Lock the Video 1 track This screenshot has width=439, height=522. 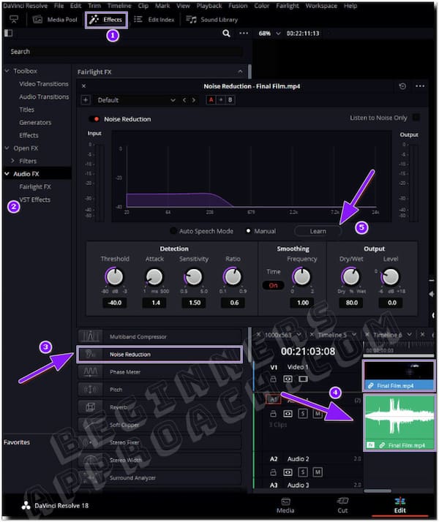point(273,379)
